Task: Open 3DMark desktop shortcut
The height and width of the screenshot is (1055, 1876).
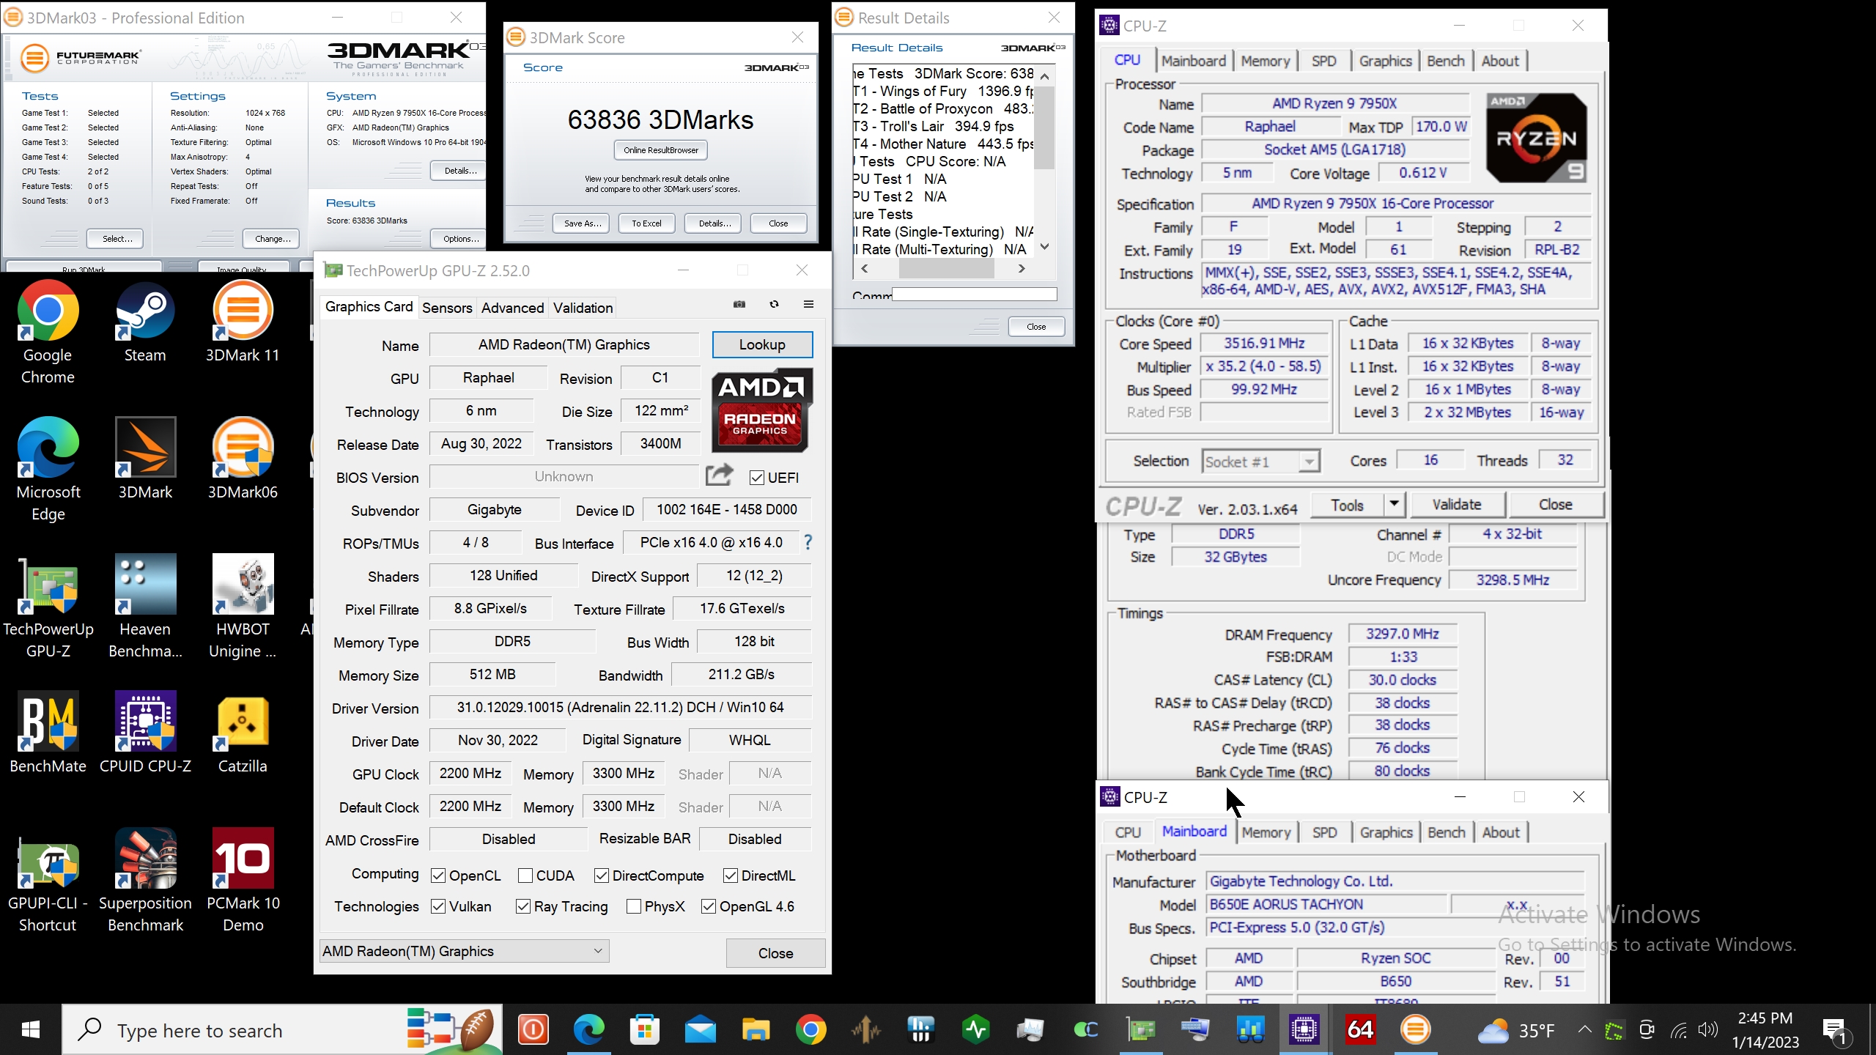Action: click(x=145, y=459)
